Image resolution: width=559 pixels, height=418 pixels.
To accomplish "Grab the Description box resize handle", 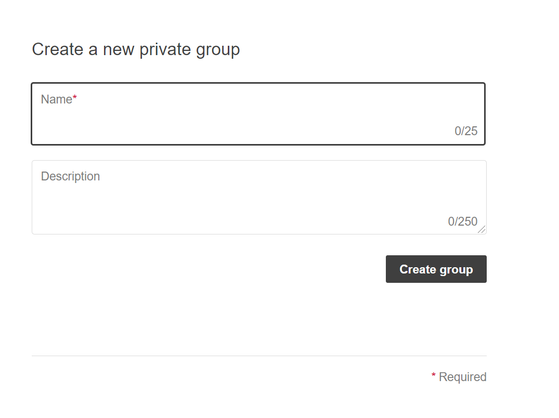I will tap(482, 230).
